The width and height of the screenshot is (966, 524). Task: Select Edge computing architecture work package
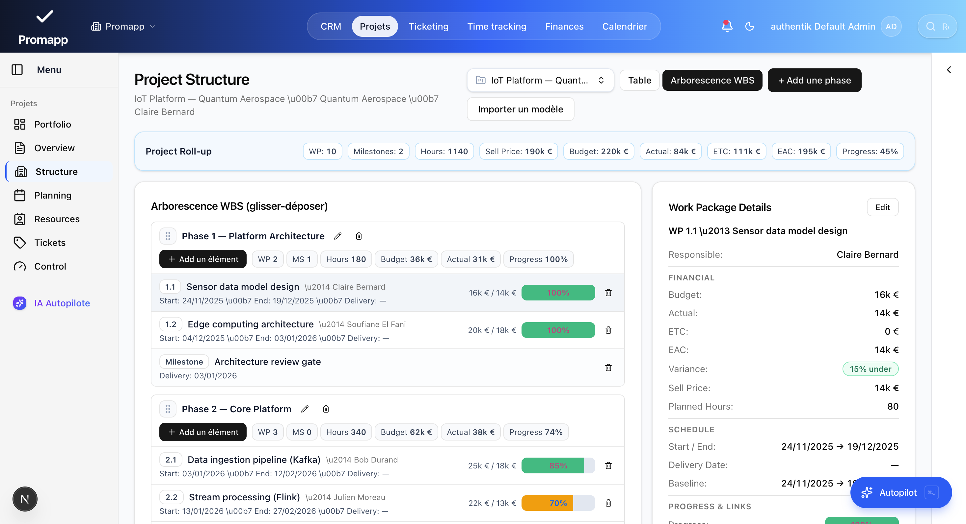(388, 330)
